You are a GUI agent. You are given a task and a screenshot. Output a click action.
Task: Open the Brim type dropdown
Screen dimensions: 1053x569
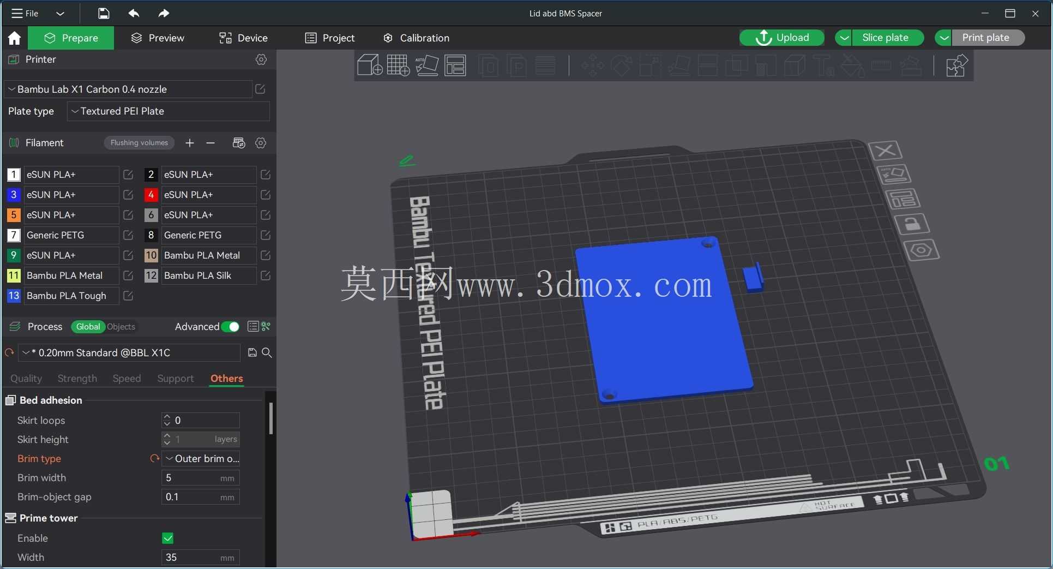click(x=201, y=459)
